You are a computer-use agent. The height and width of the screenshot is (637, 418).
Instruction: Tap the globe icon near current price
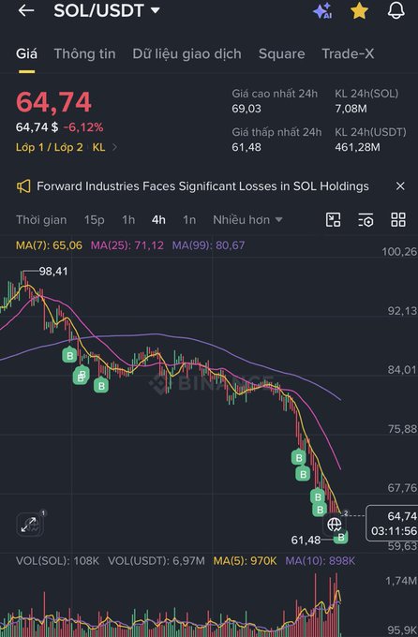335,525
